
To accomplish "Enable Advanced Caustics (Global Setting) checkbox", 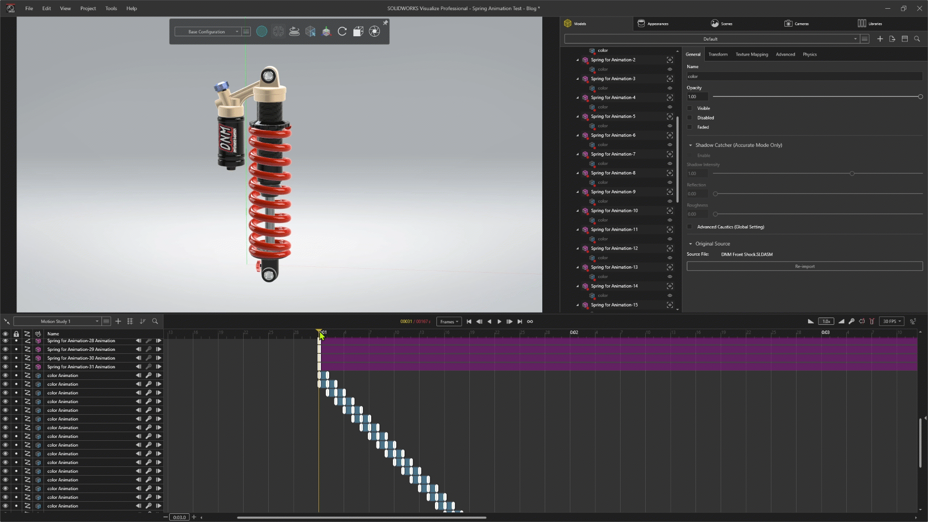I will pyautogui.click(x=690, y=227).
